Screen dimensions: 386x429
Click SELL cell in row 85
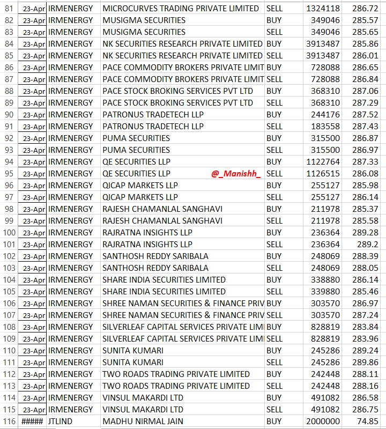pos(284,56)
